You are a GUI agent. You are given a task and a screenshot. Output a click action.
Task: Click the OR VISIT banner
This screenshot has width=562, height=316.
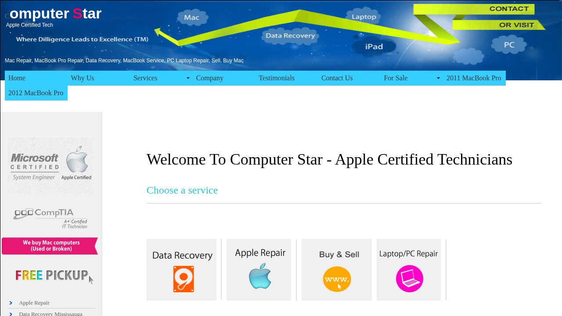(498, 25)
